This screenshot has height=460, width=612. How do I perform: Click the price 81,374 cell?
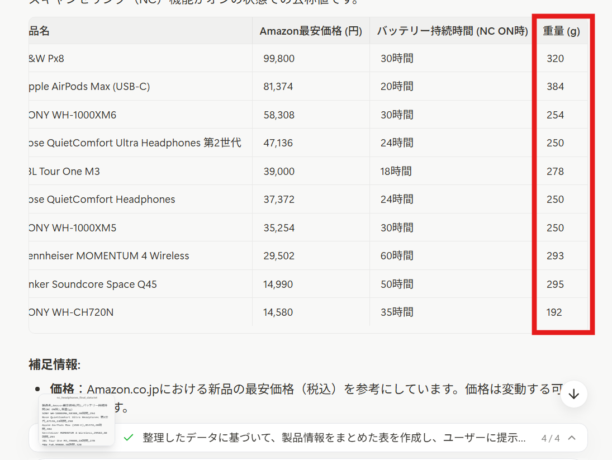pyautogui.click(x=278, y=86)
